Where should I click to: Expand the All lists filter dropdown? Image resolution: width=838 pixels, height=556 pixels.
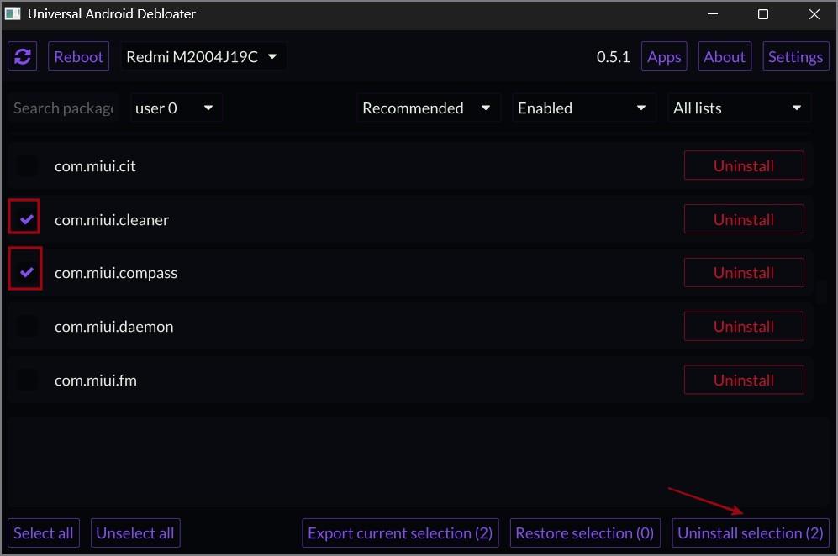point(739,108)
